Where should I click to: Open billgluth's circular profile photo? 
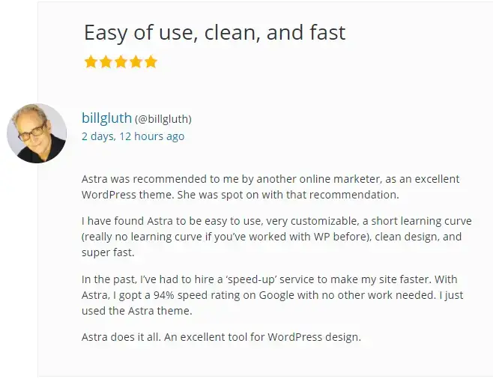(37, 133)
